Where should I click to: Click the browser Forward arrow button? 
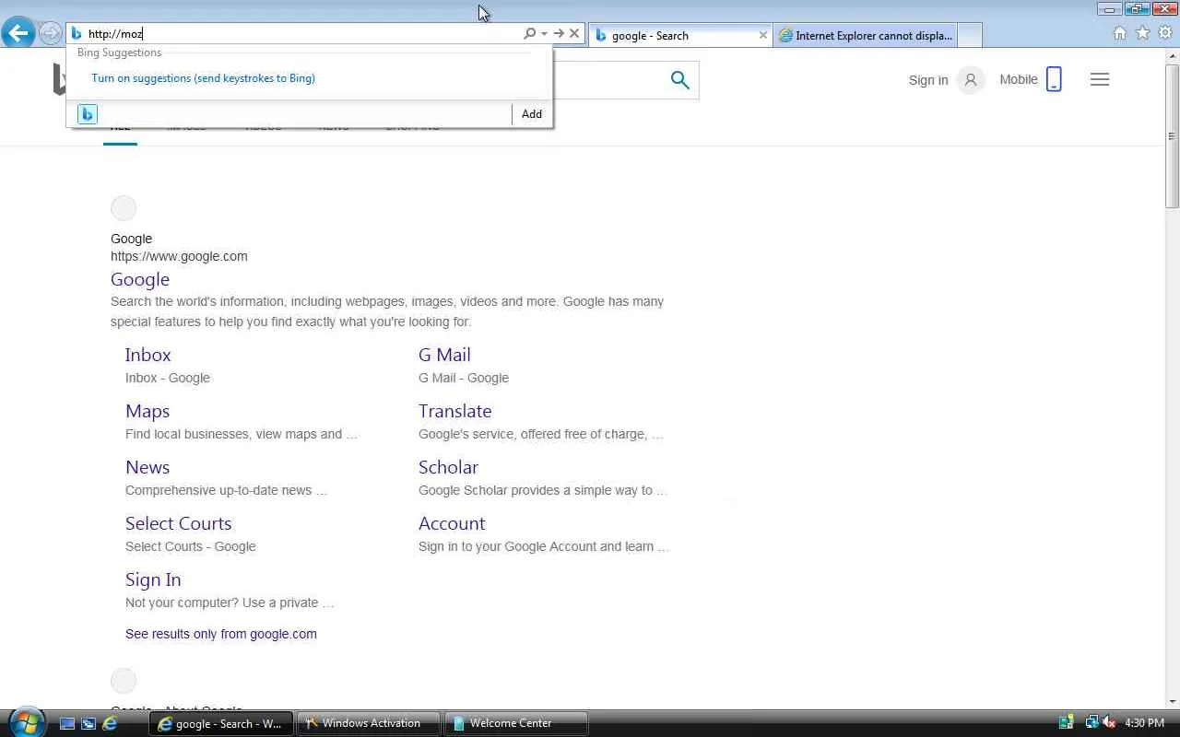[x=50, y=34]
